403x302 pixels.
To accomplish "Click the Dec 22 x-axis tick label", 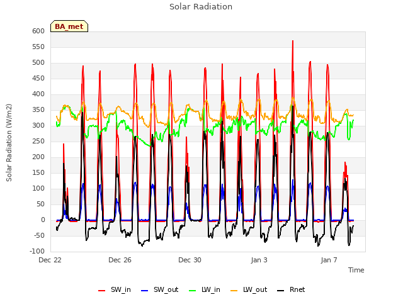I will 50,260.
